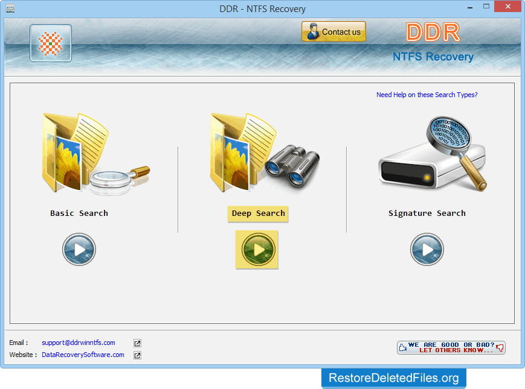Select the Deep Search label

tap(258, 213)
